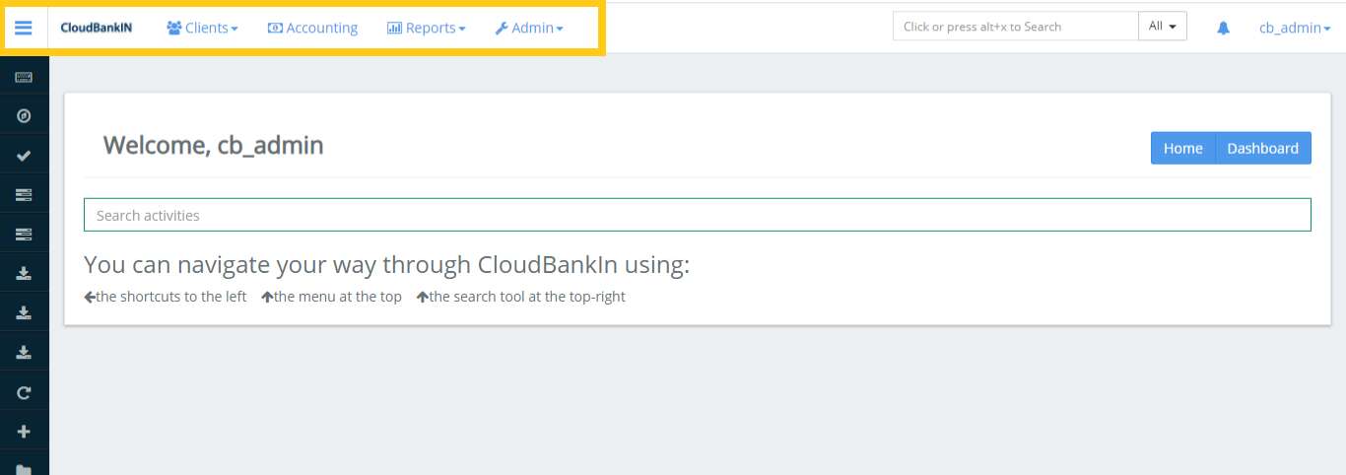Open the cb_admin user menu
This screenshot has width=1346, height=475.
tap(1294, 28)
